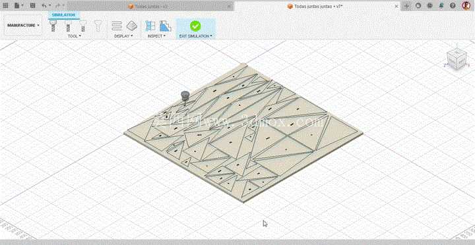This screenshot has height=245, width=475.
Task: Expand the EXIT SIMULATION dropdown
Action: coord(195,36)
